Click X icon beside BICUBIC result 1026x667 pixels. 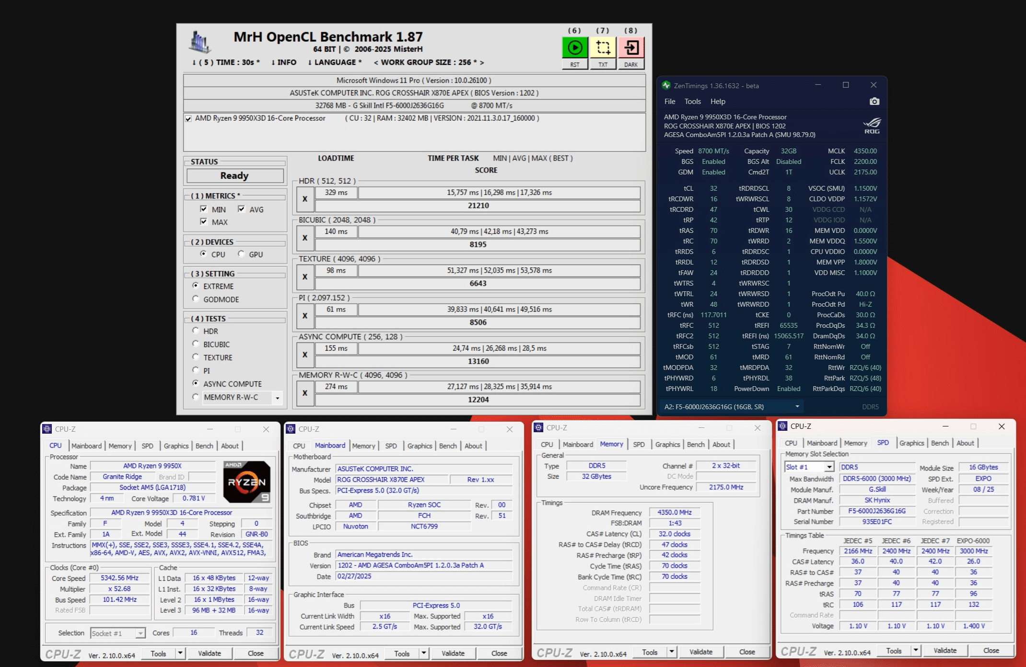click(x=305, y=238)
